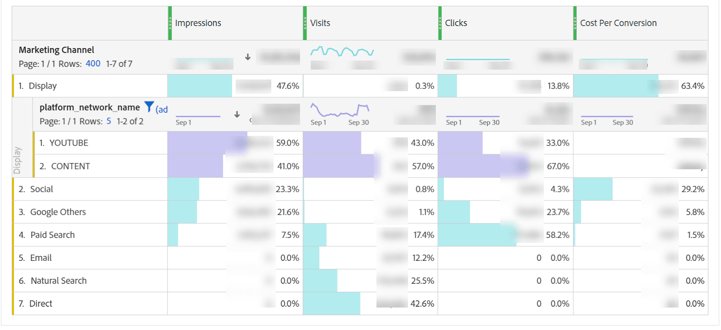Click the green drag handle on Clicks column
This screenshot has height=330, width=721.
point(439,22)
